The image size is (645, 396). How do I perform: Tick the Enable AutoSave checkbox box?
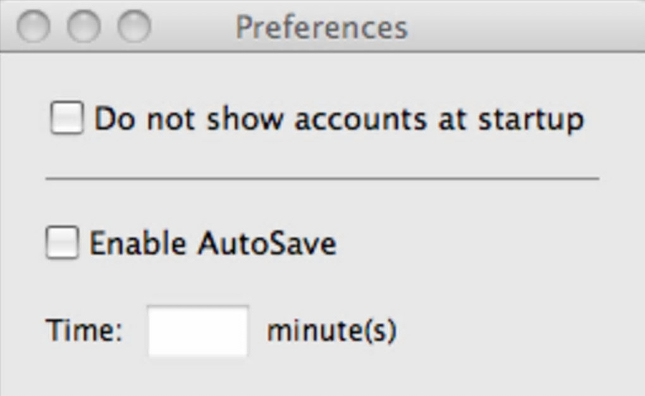click(63, 243)
